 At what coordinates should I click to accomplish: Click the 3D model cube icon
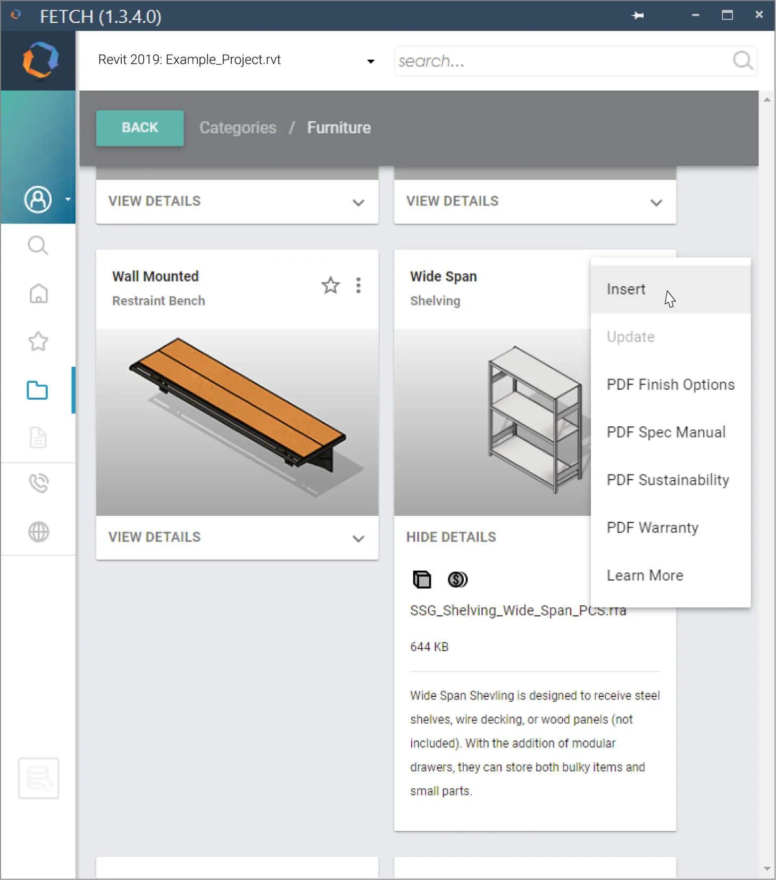tap(422, 579)
